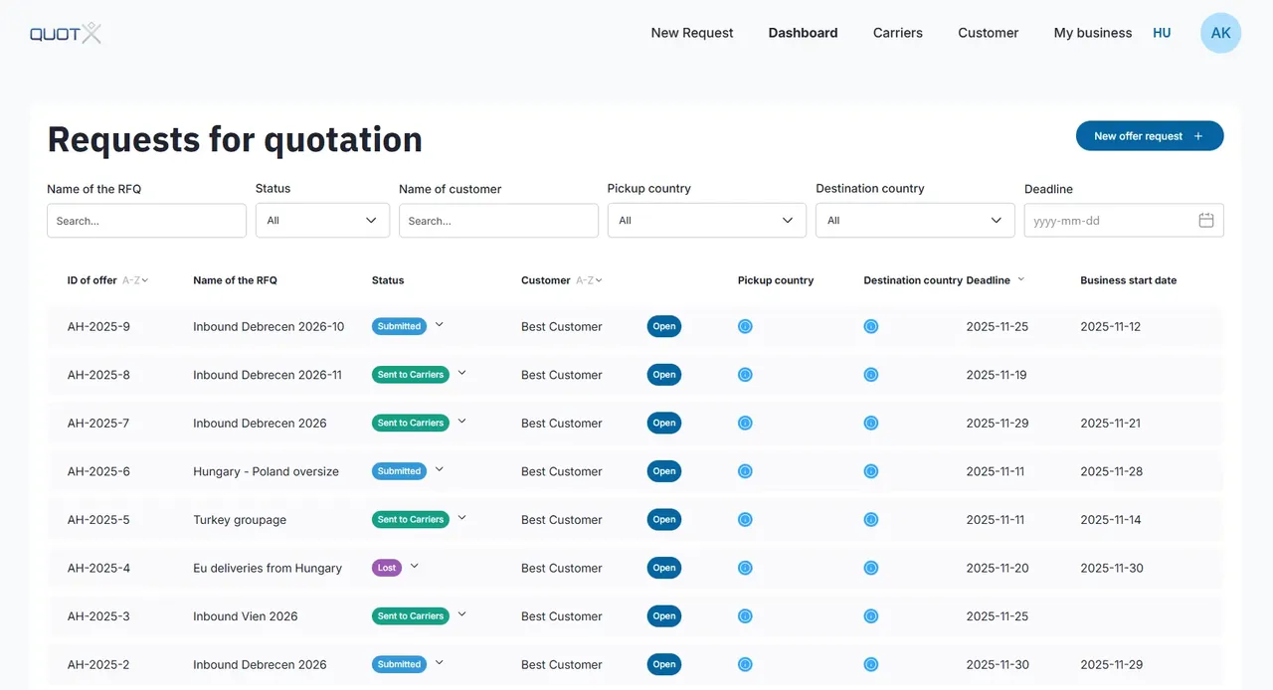The height and width of the screenshot is (690, 1273).
Task: Click Open button for AH-2025-7
Action: (x=664, y=423)
